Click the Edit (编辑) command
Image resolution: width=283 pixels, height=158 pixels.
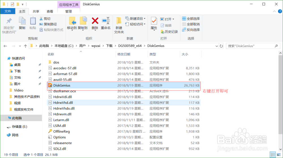[166, 26]
